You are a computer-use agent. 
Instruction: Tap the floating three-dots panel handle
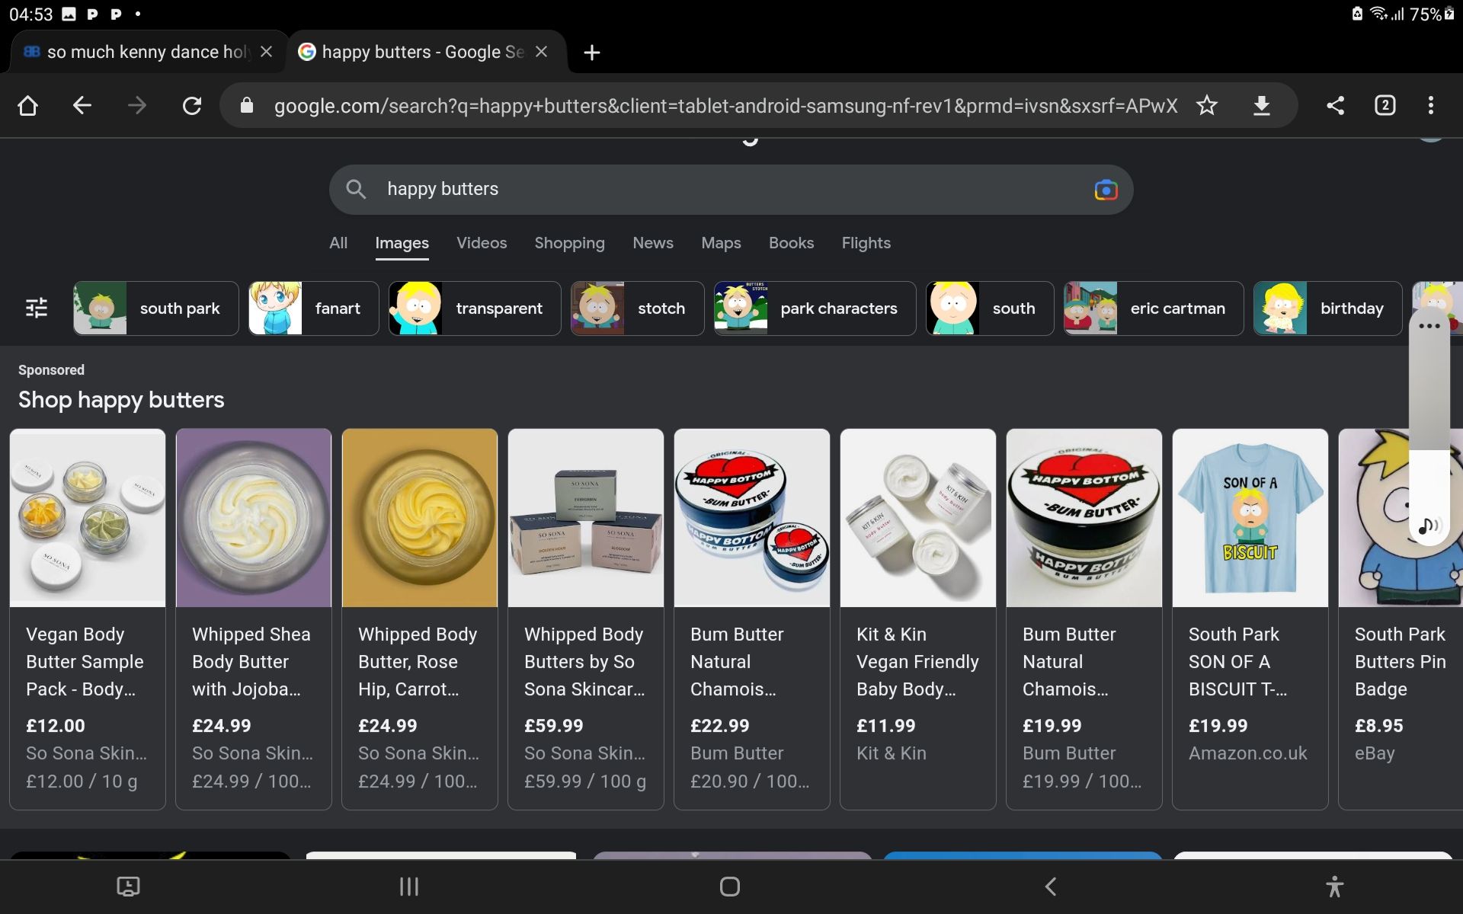pos(1429,326)
